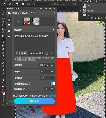Show the 裤子 layer visibility
The width and height of the screenshot is (106, 118).
point(80,6)
